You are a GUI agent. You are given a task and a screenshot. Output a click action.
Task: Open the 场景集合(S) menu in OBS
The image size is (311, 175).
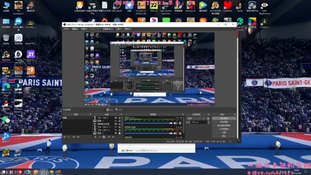(x=108, y=29)
